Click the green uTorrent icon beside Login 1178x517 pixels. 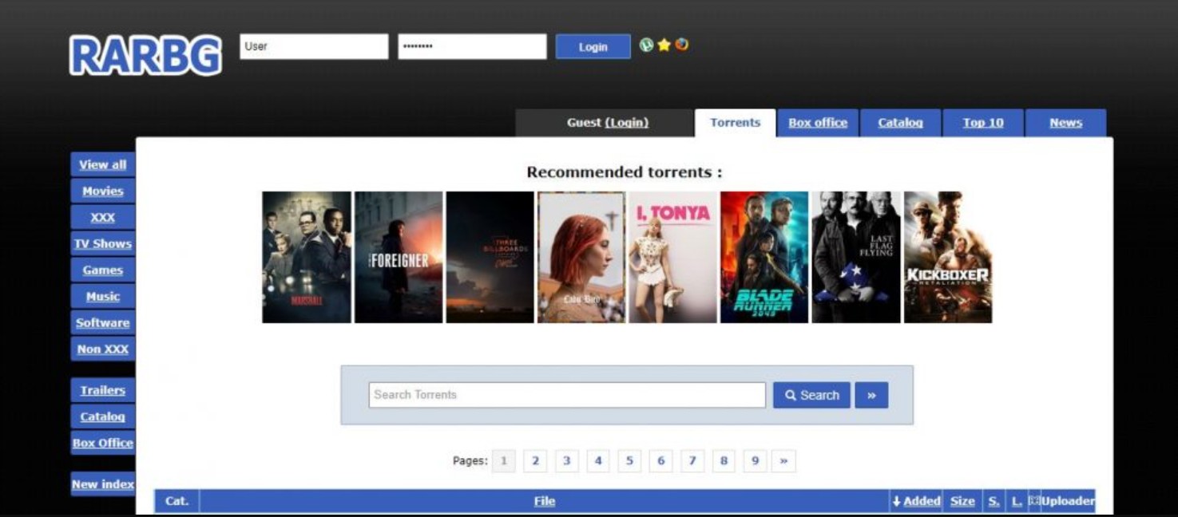(x=646, y=45)
